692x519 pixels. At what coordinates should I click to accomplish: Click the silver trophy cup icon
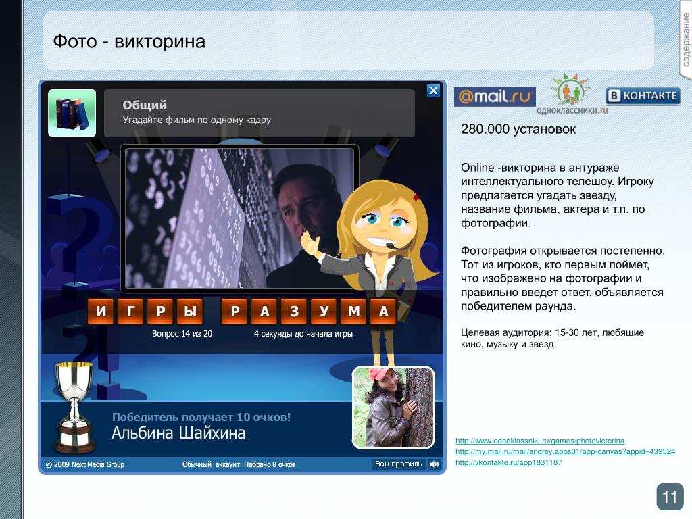[74, 407]
